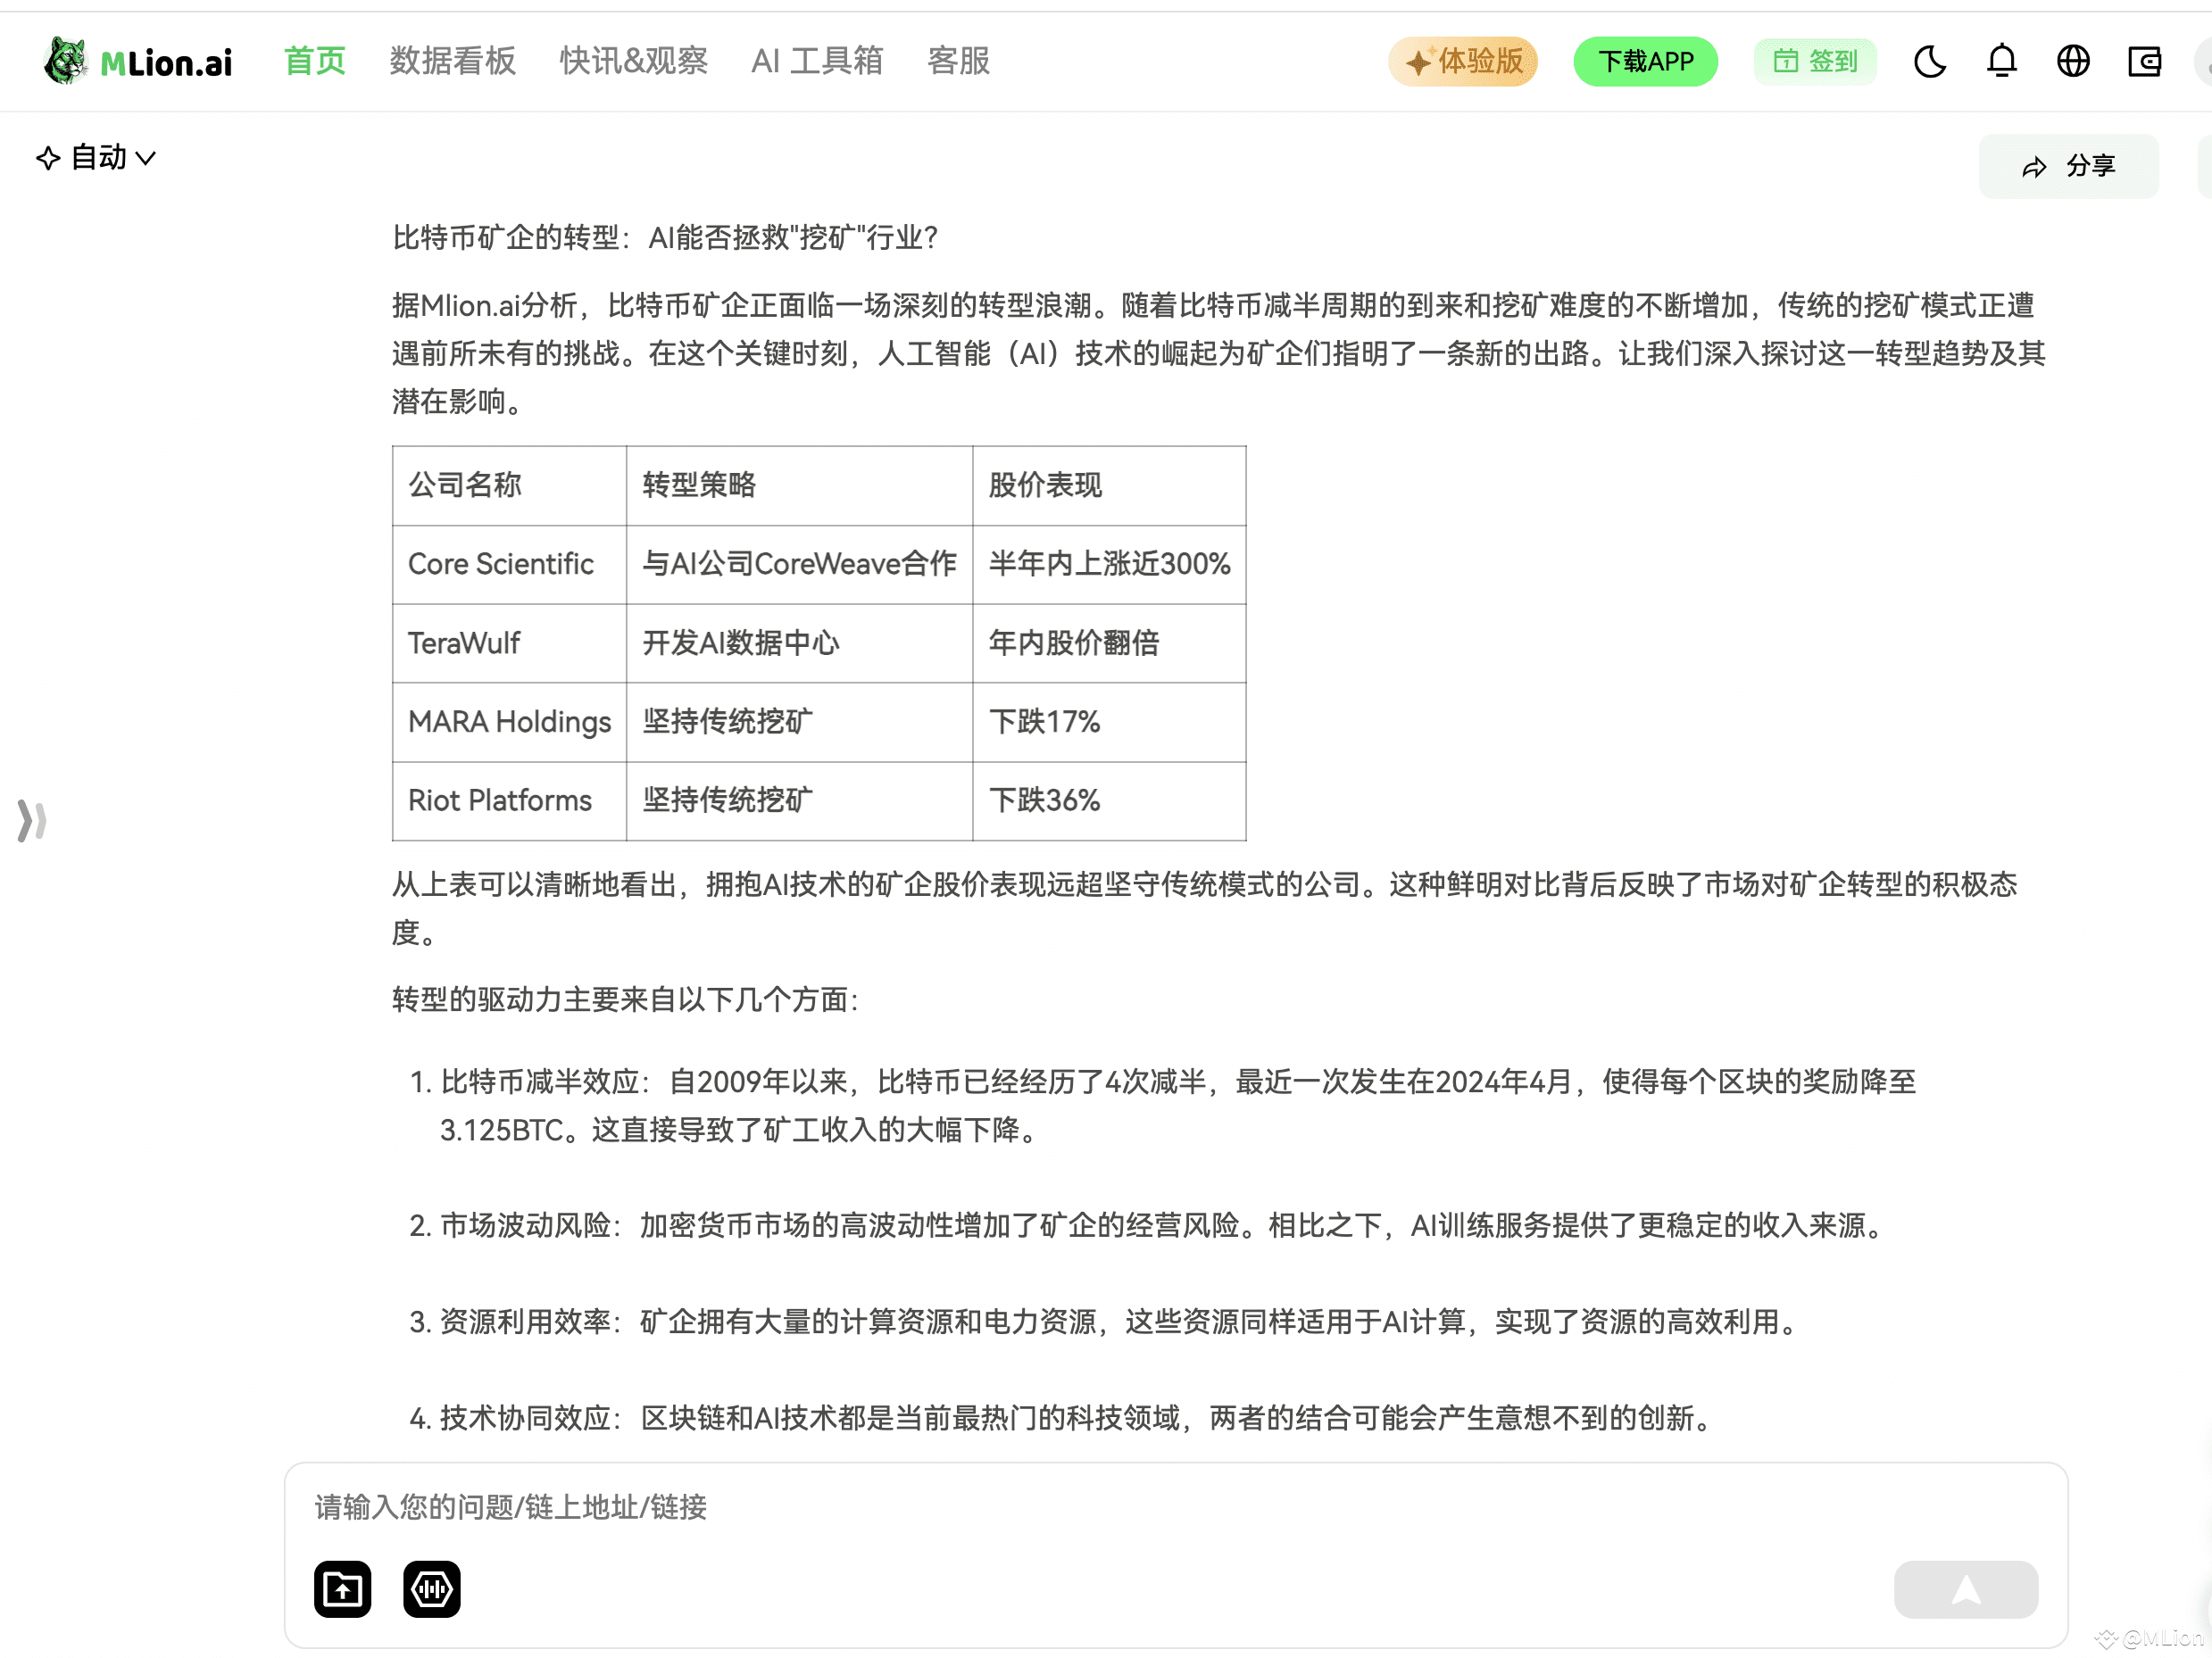Activate voice input icon beside the upload icon

pos(431,1590)
